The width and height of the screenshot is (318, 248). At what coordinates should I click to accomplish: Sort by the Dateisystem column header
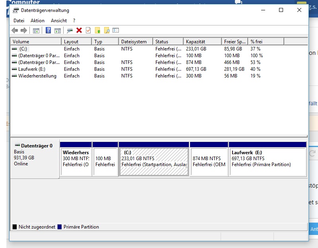click(x=136, y=42)
